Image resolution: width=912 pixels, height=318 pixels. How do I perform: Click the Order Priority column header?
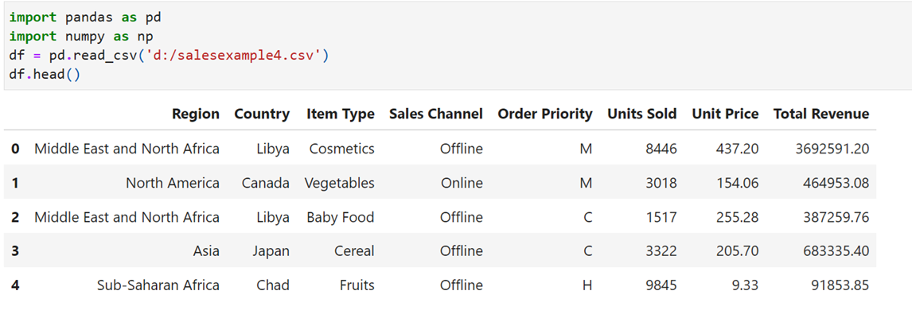(544, 114)
